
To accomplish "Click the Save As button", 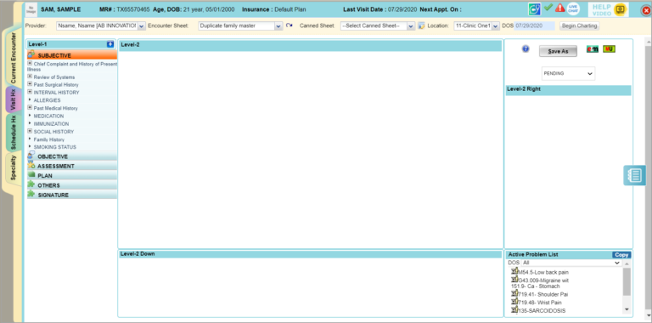I will 558,51.
